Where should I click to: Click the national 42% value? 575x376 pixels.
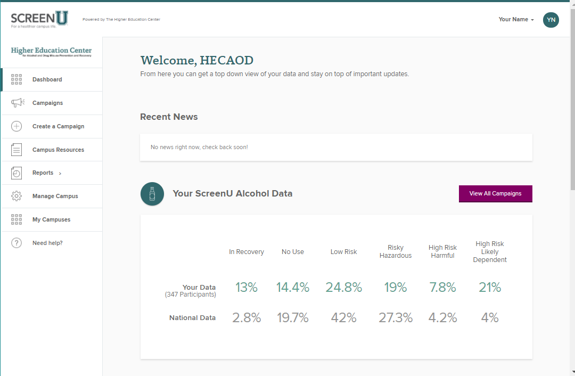[343, 317]
